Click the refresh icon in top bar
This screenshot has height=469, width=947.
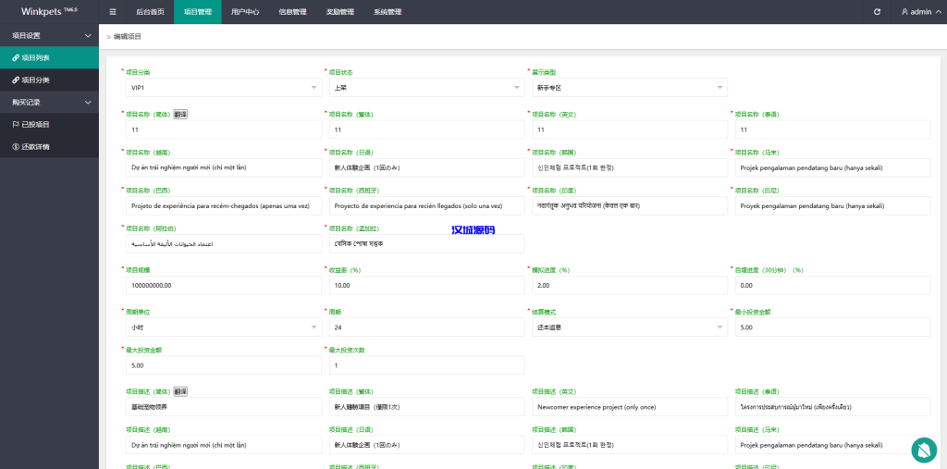point(877,12)
